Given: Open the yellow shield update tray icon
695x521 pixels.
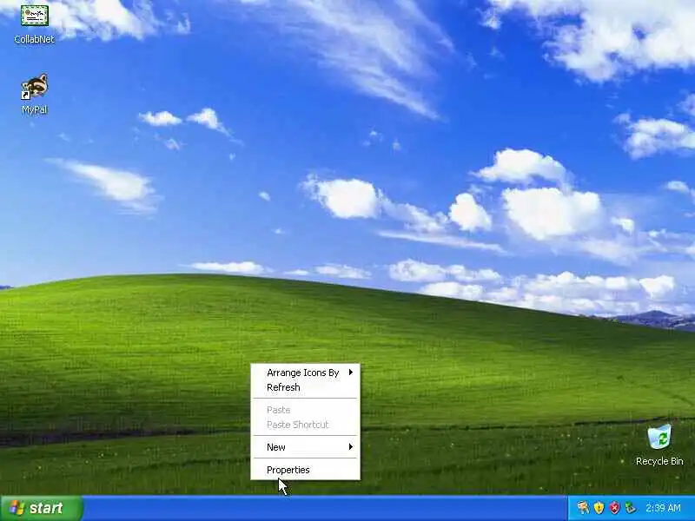Looking at the screenshot, I should (599, 507).
